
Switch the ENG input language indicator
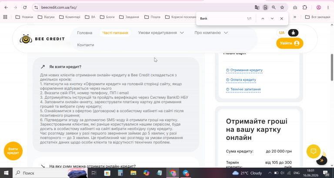click(296, 173)
